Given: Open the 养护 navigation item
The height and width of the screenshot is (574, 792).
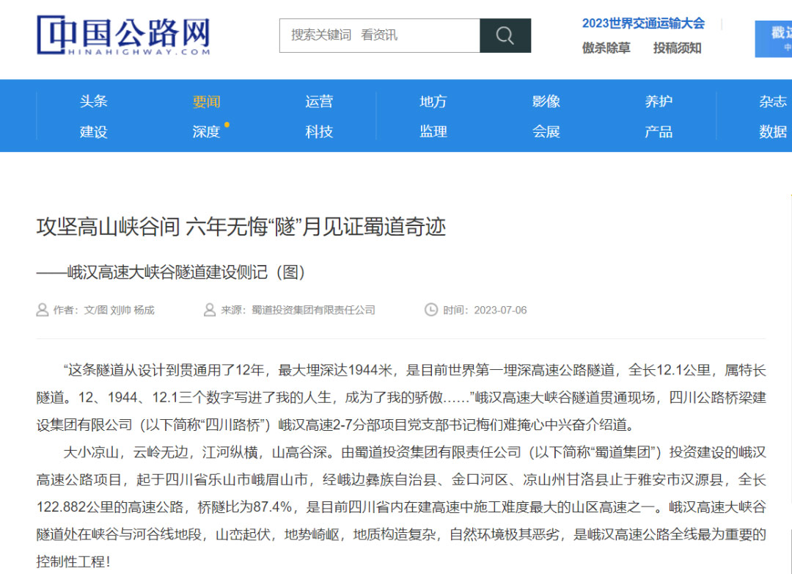Looking at the screenshot, I should coord(659,101).
